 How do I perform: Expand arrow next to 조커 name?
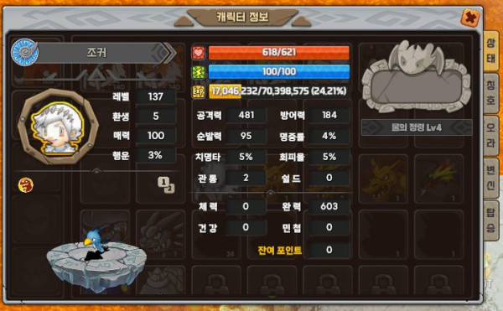(169, 53)
